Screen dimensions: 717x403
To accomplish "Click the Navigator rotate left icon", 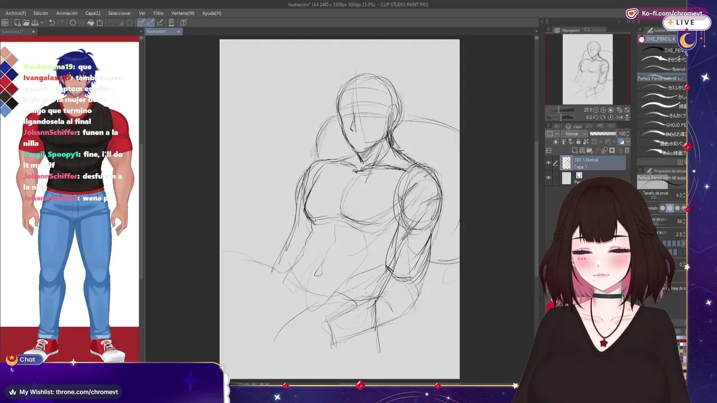I will click(597, 118).
